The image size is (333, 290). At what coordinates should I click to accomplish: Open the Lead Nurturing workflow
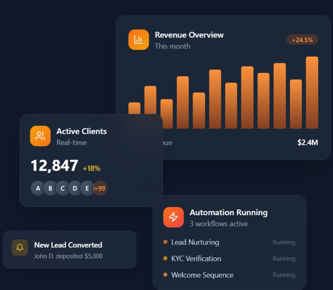195,242
